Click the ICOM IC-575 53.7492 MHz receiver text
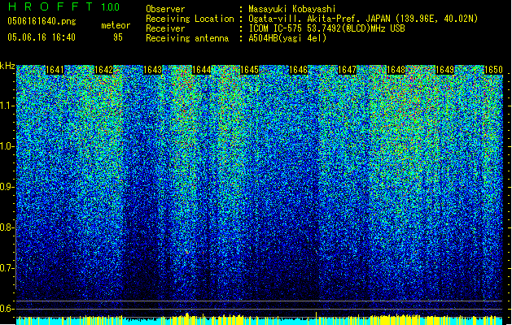The image size is (512, 325). 327,28
